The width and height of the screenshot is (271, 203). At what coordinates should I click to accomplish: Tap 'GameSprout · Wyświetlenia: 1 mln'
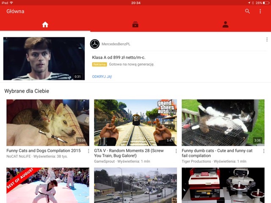pos(122,162)
